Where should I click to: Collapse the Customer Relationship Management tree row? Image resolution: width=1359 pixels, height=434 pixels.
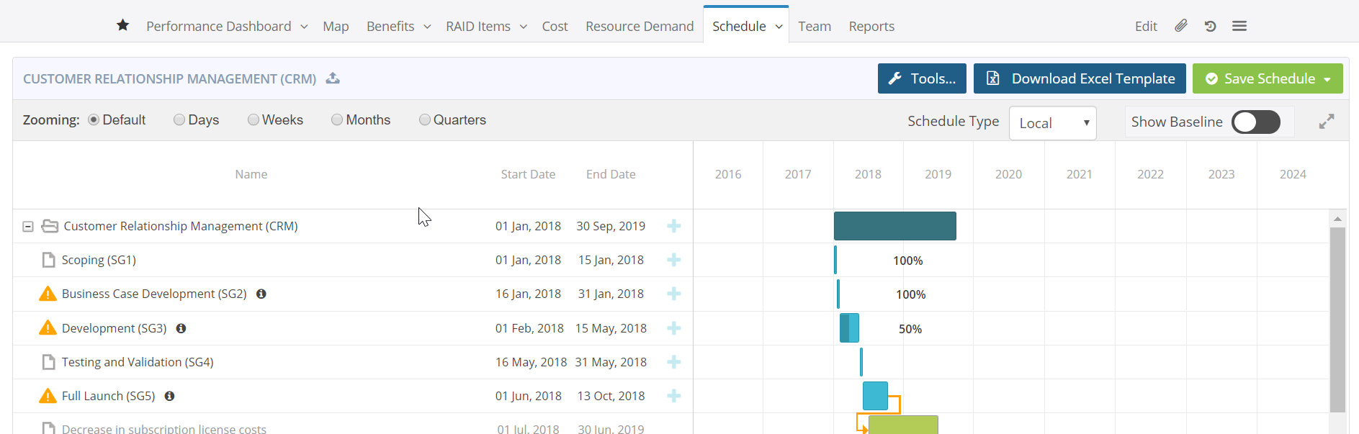tap(28, 227)
